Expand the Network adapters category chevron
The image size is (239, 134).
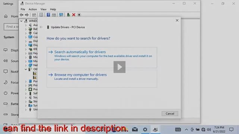pos(26,65)
